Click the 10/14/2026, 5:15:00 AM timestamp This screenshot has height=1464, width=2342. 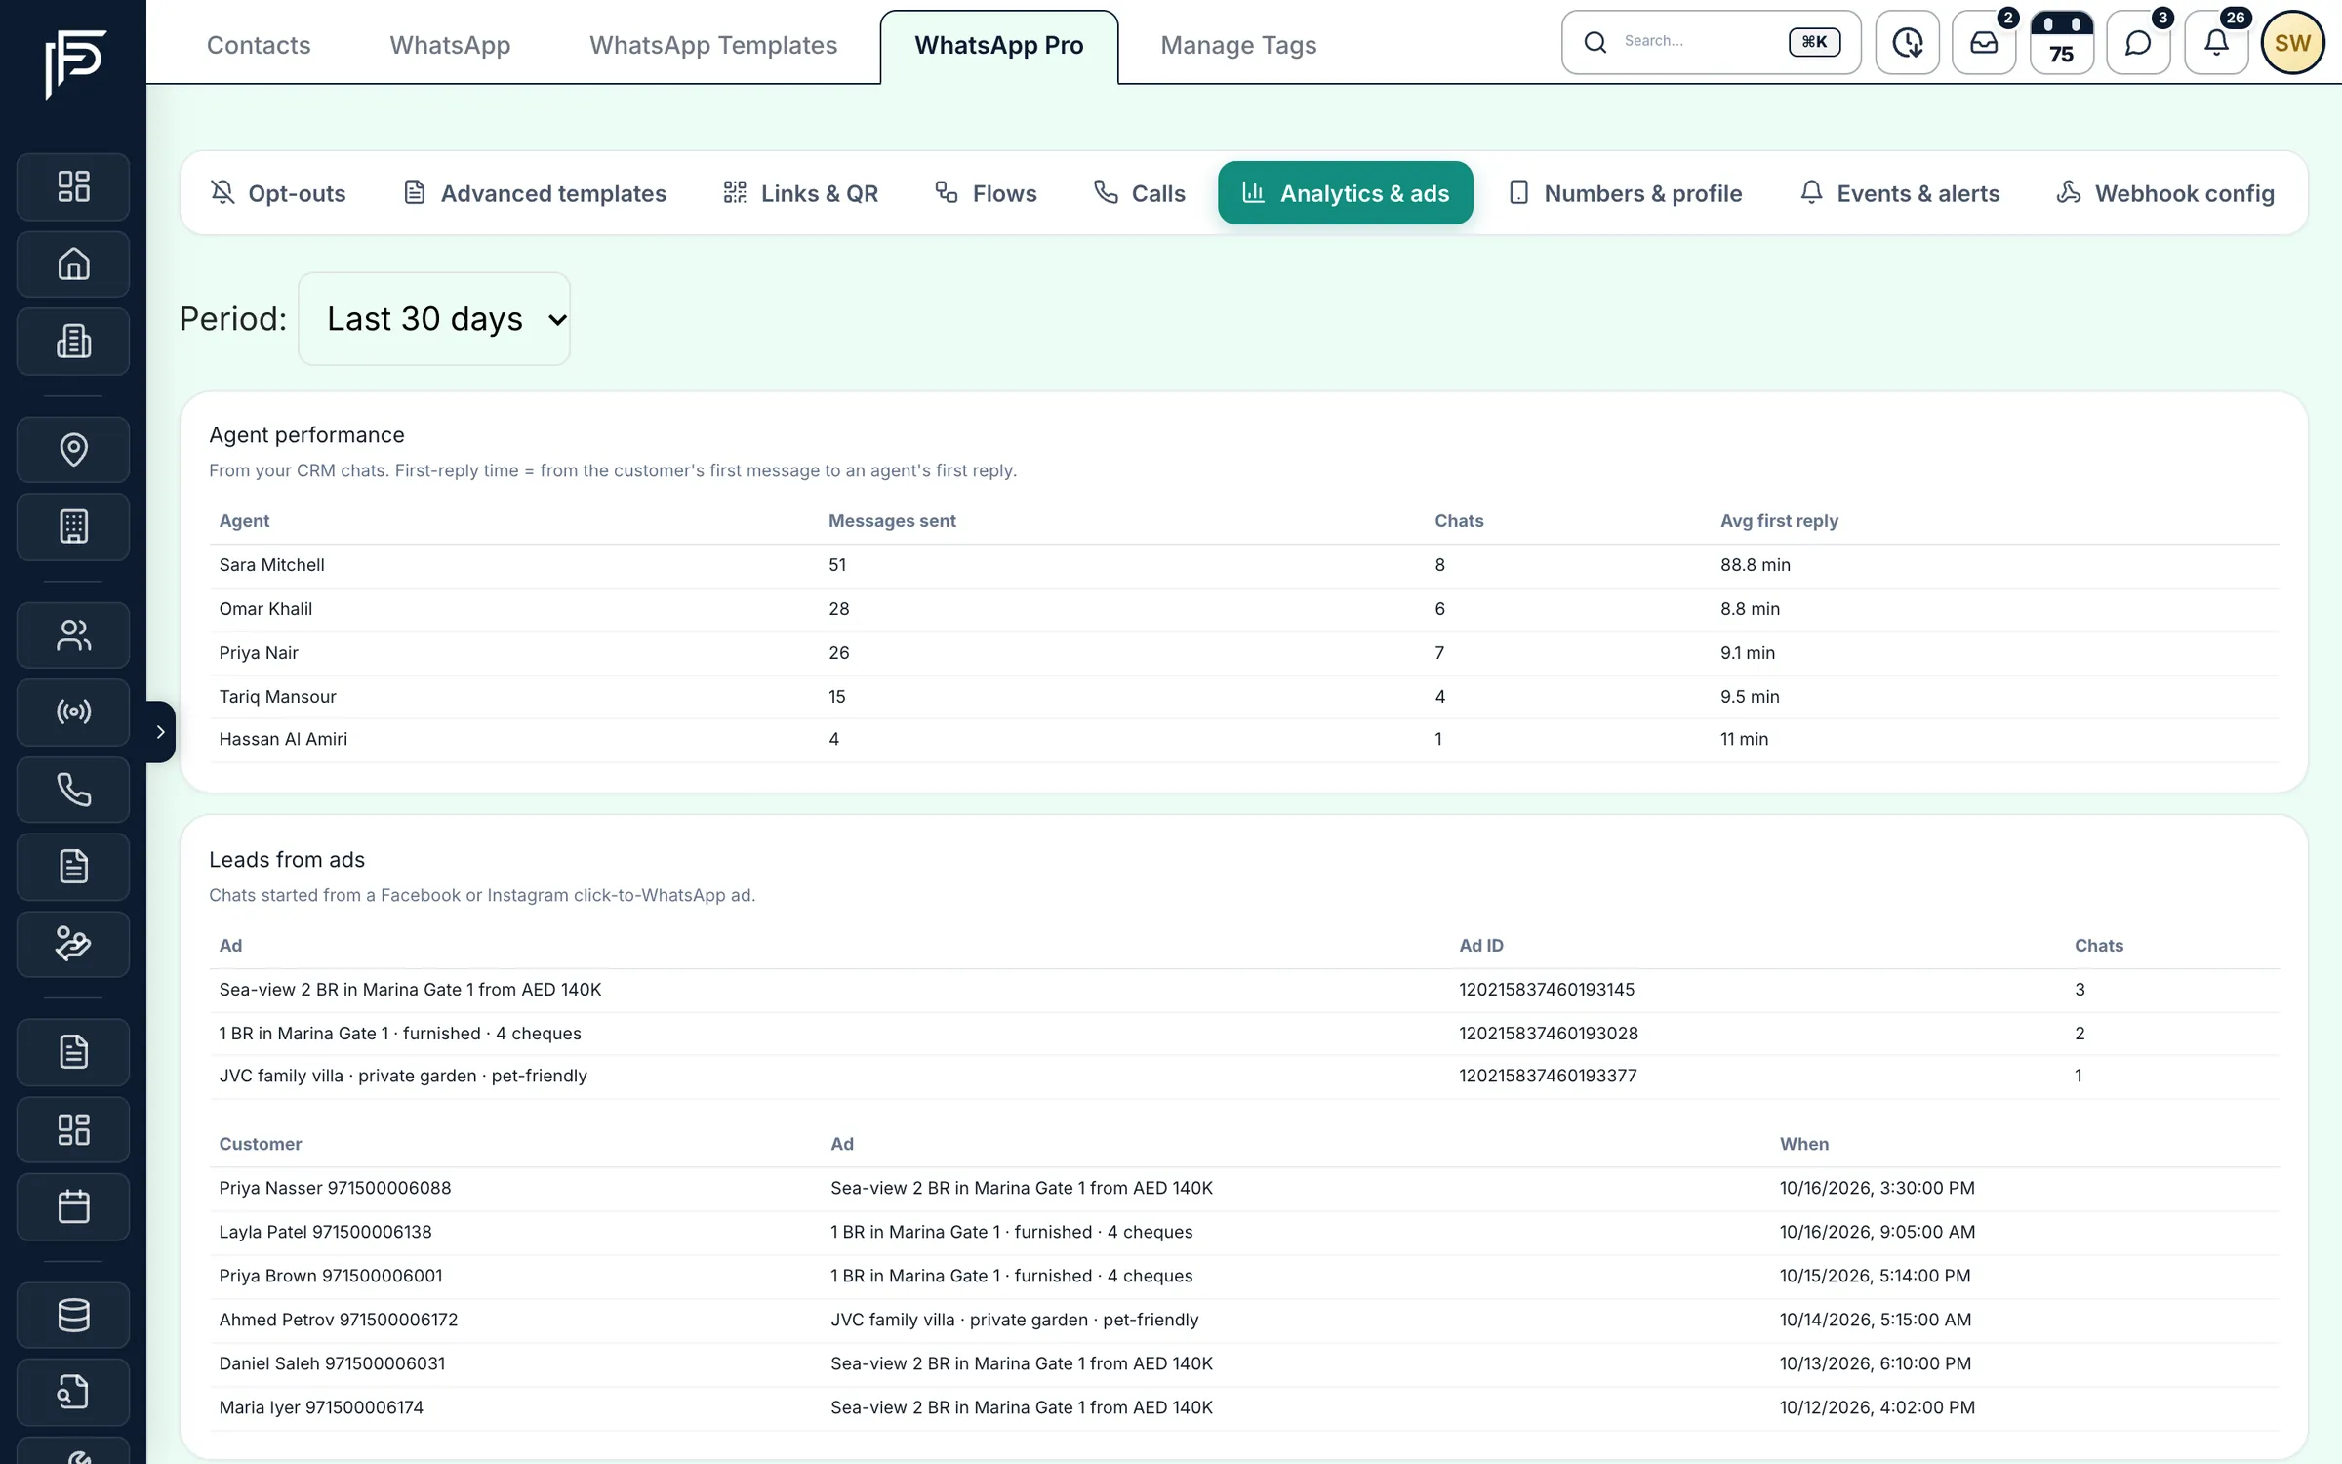click(x=1875, y=1321)
